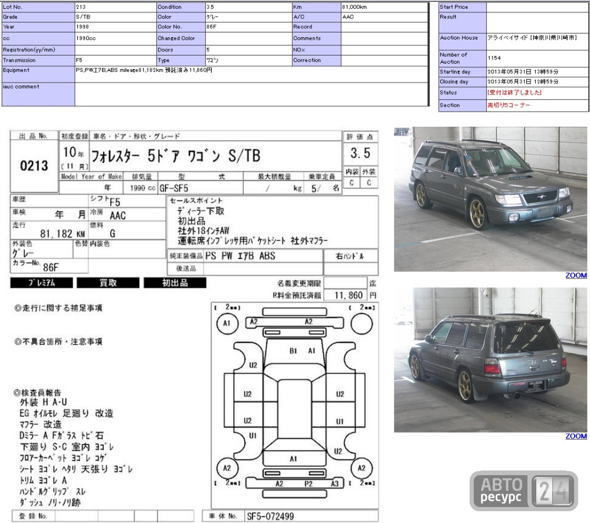Click the Result label

pyautogui.click(x=448, y=17)
